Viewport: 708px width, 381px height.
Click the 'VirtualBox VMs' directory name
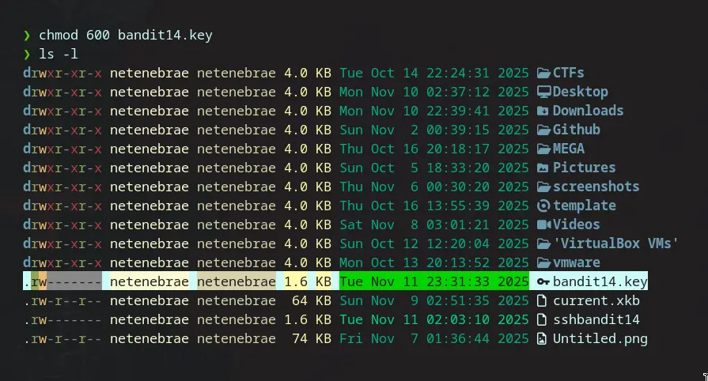pyautogui.click(x=615, y=243)
